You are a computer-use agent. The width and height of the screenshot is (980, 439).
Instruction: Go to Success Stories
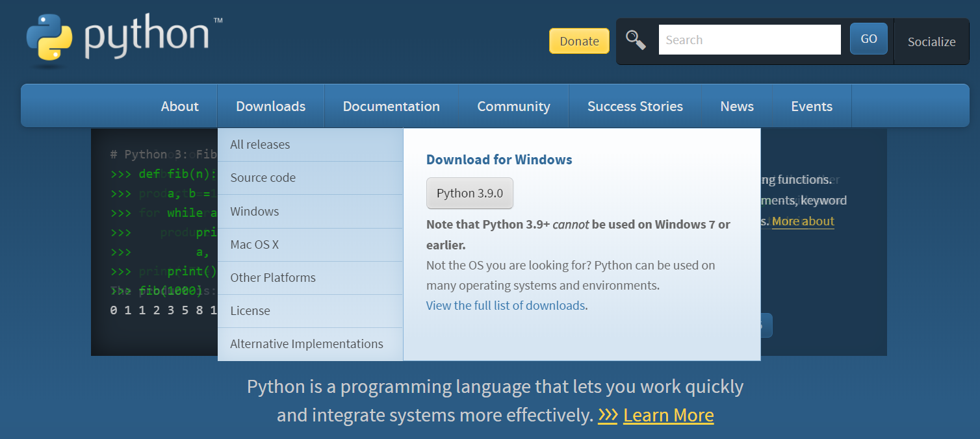pos(635,106)
